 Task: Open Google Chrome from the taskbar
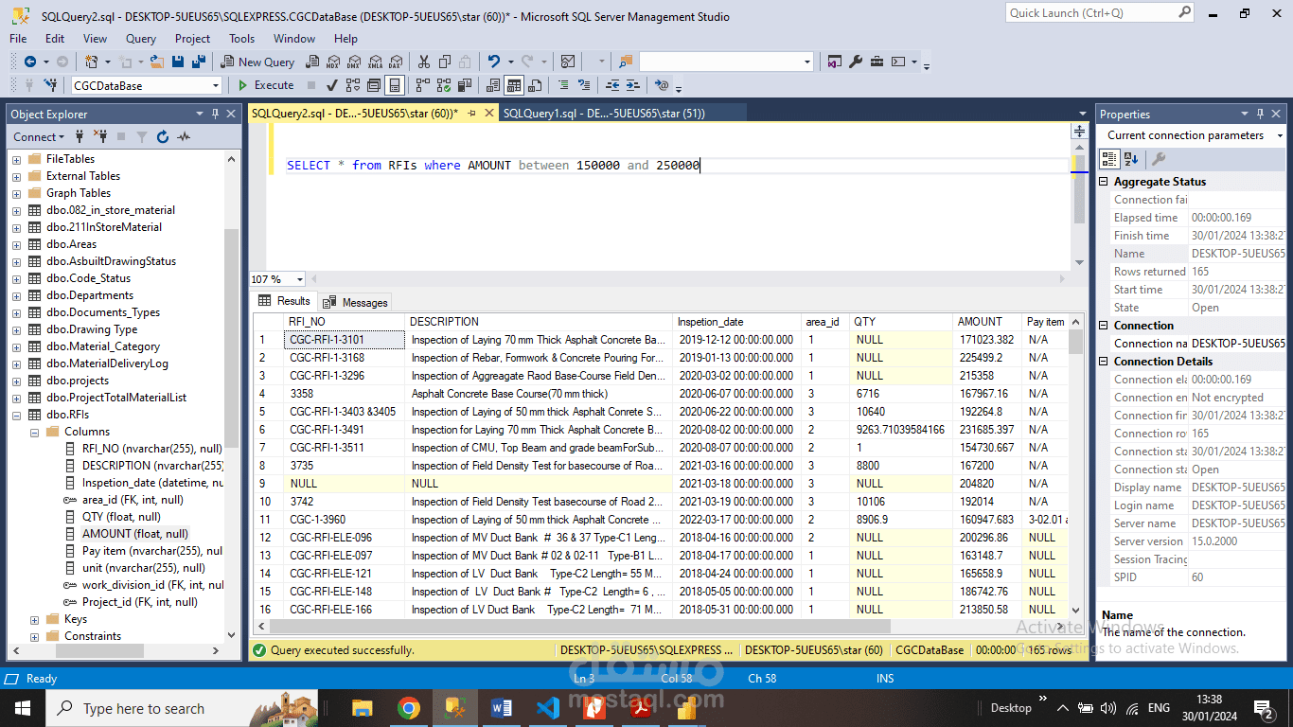pyautogui.click(x=409, y=708)
